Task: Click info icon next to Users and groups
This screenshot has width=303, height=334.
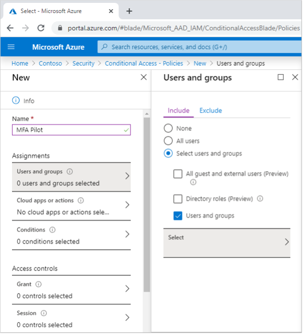Action: (x=70, y=172)
